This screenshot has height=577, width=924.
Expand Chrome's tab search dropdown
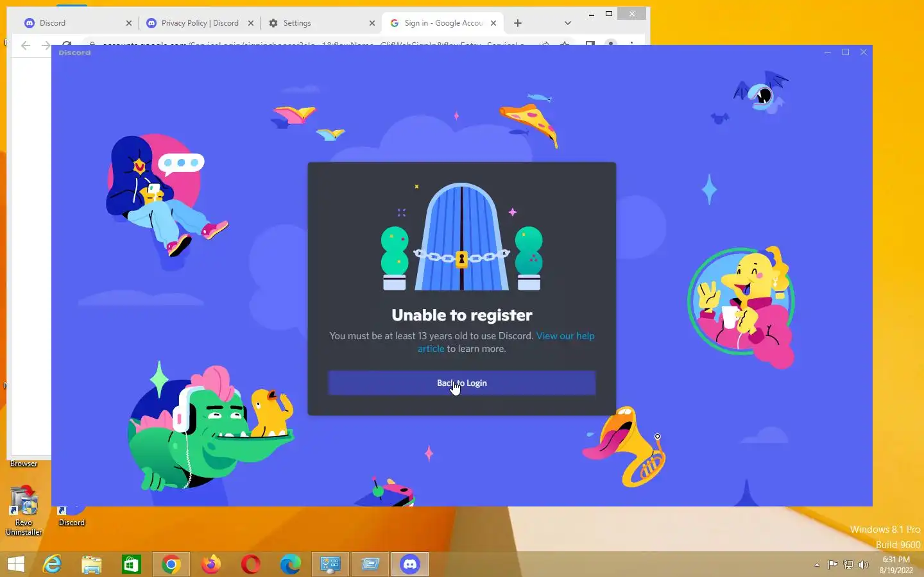(567, 23)
